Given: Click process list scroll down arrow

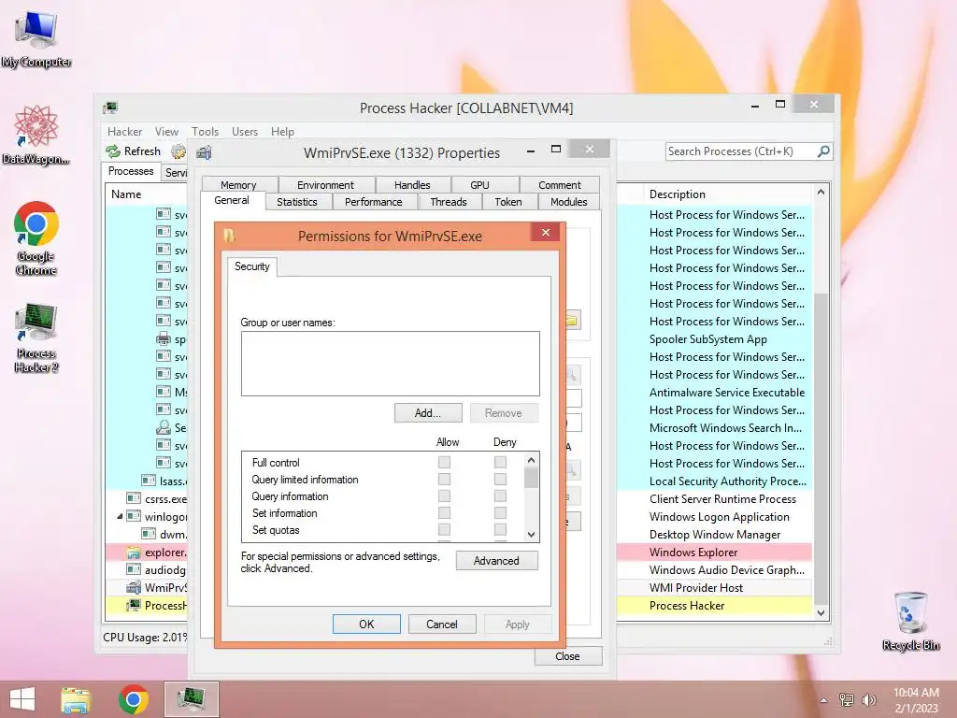Looking at the screenshot, I should point(821,613).
